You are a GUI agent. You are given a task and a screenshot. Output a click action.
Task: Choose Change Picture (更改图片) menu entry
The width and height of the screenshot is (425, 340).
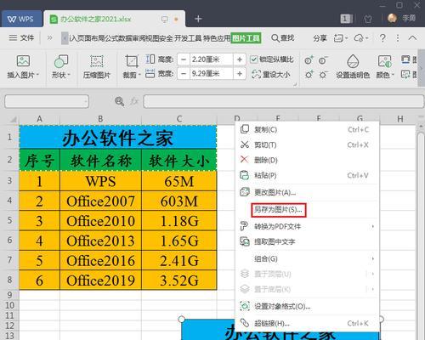pos(308,192)
